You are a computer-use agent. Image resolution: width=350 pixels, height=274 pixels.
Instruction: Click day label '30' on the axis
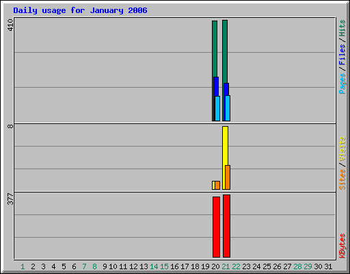coord(318,266)
